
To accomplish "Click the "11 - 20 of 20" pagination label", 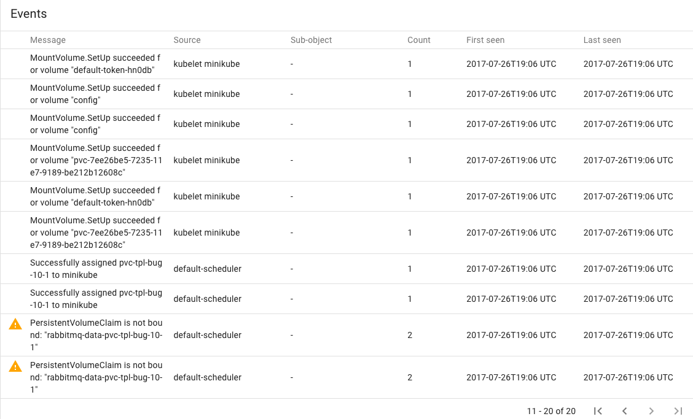I will tap(551, 411).
